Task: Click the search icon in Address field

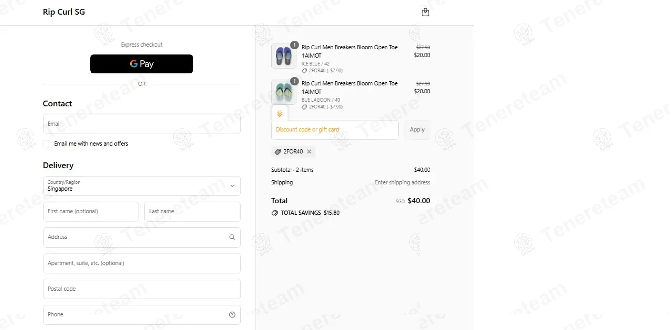Action: pos(232,237)
